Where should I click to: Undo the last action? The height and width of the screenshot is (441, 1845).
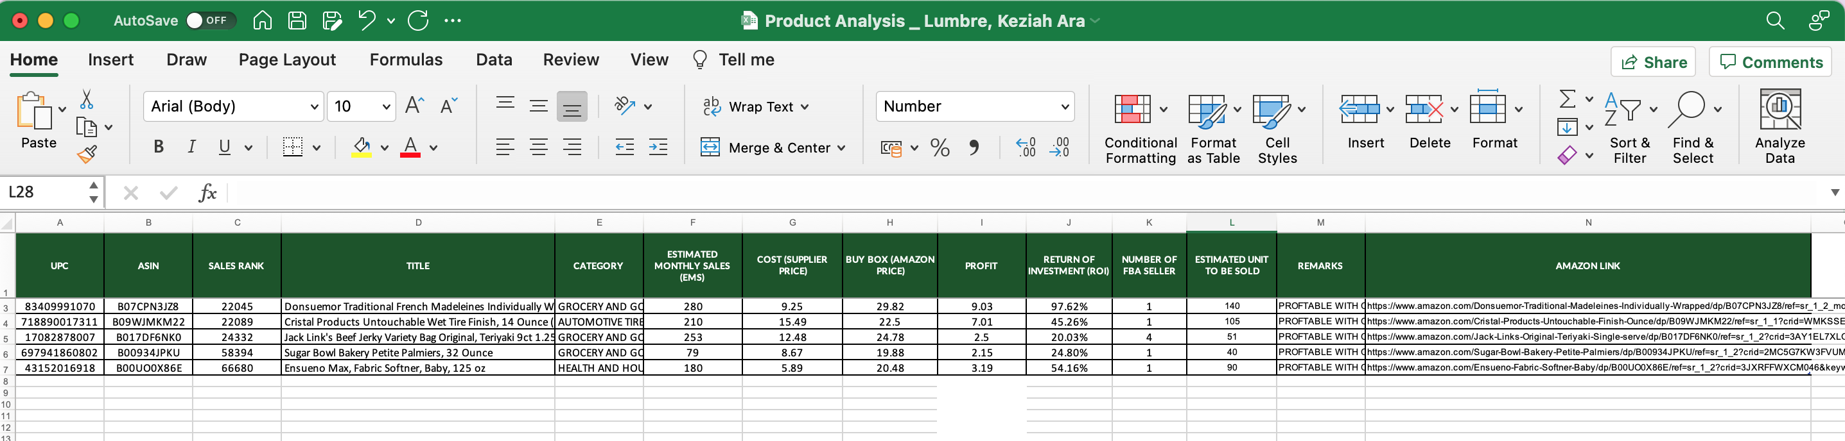point(367,21)
